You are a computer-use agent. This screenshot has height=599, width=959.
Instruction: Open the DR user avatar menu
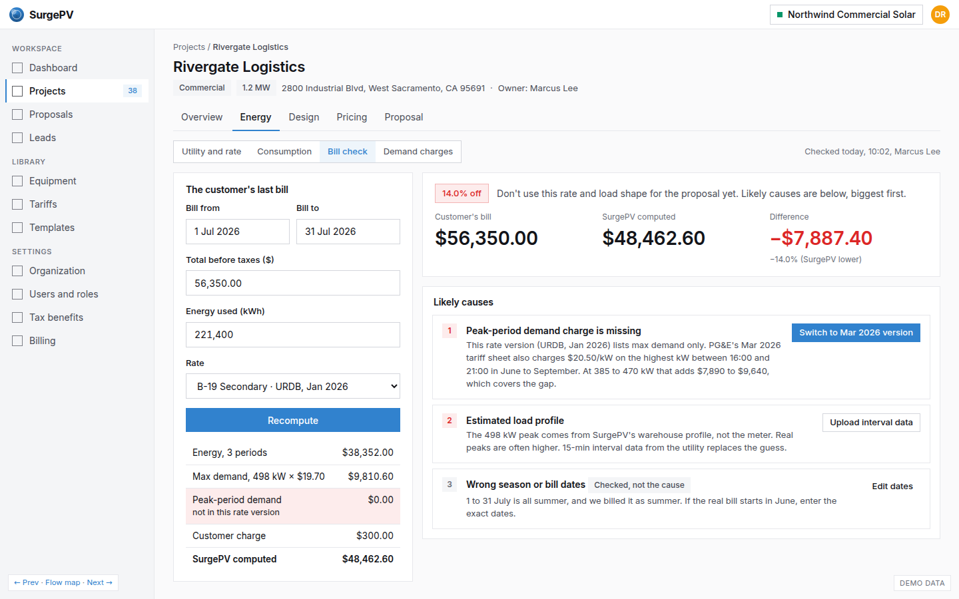tap(940, 15)
